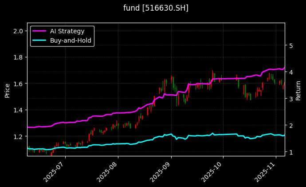Click the magenta line swatch in legend
The image size is (306, 187).
39,31
